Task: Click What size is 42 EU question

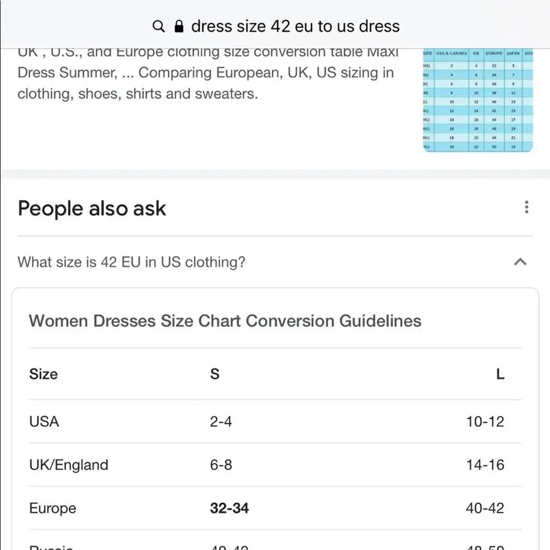Action: click(x=131, y=262)
